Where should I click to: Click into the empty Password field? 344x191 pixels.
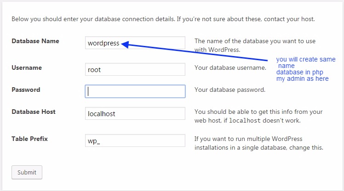coord(135,91)
